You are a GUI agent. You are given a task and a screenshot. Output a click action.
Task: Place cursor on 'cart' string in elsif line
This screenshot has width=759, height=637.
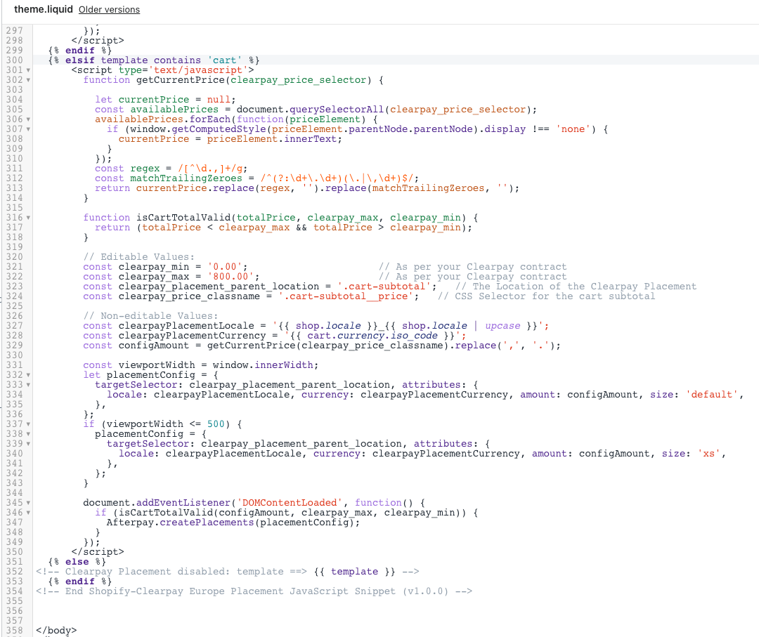225,60
